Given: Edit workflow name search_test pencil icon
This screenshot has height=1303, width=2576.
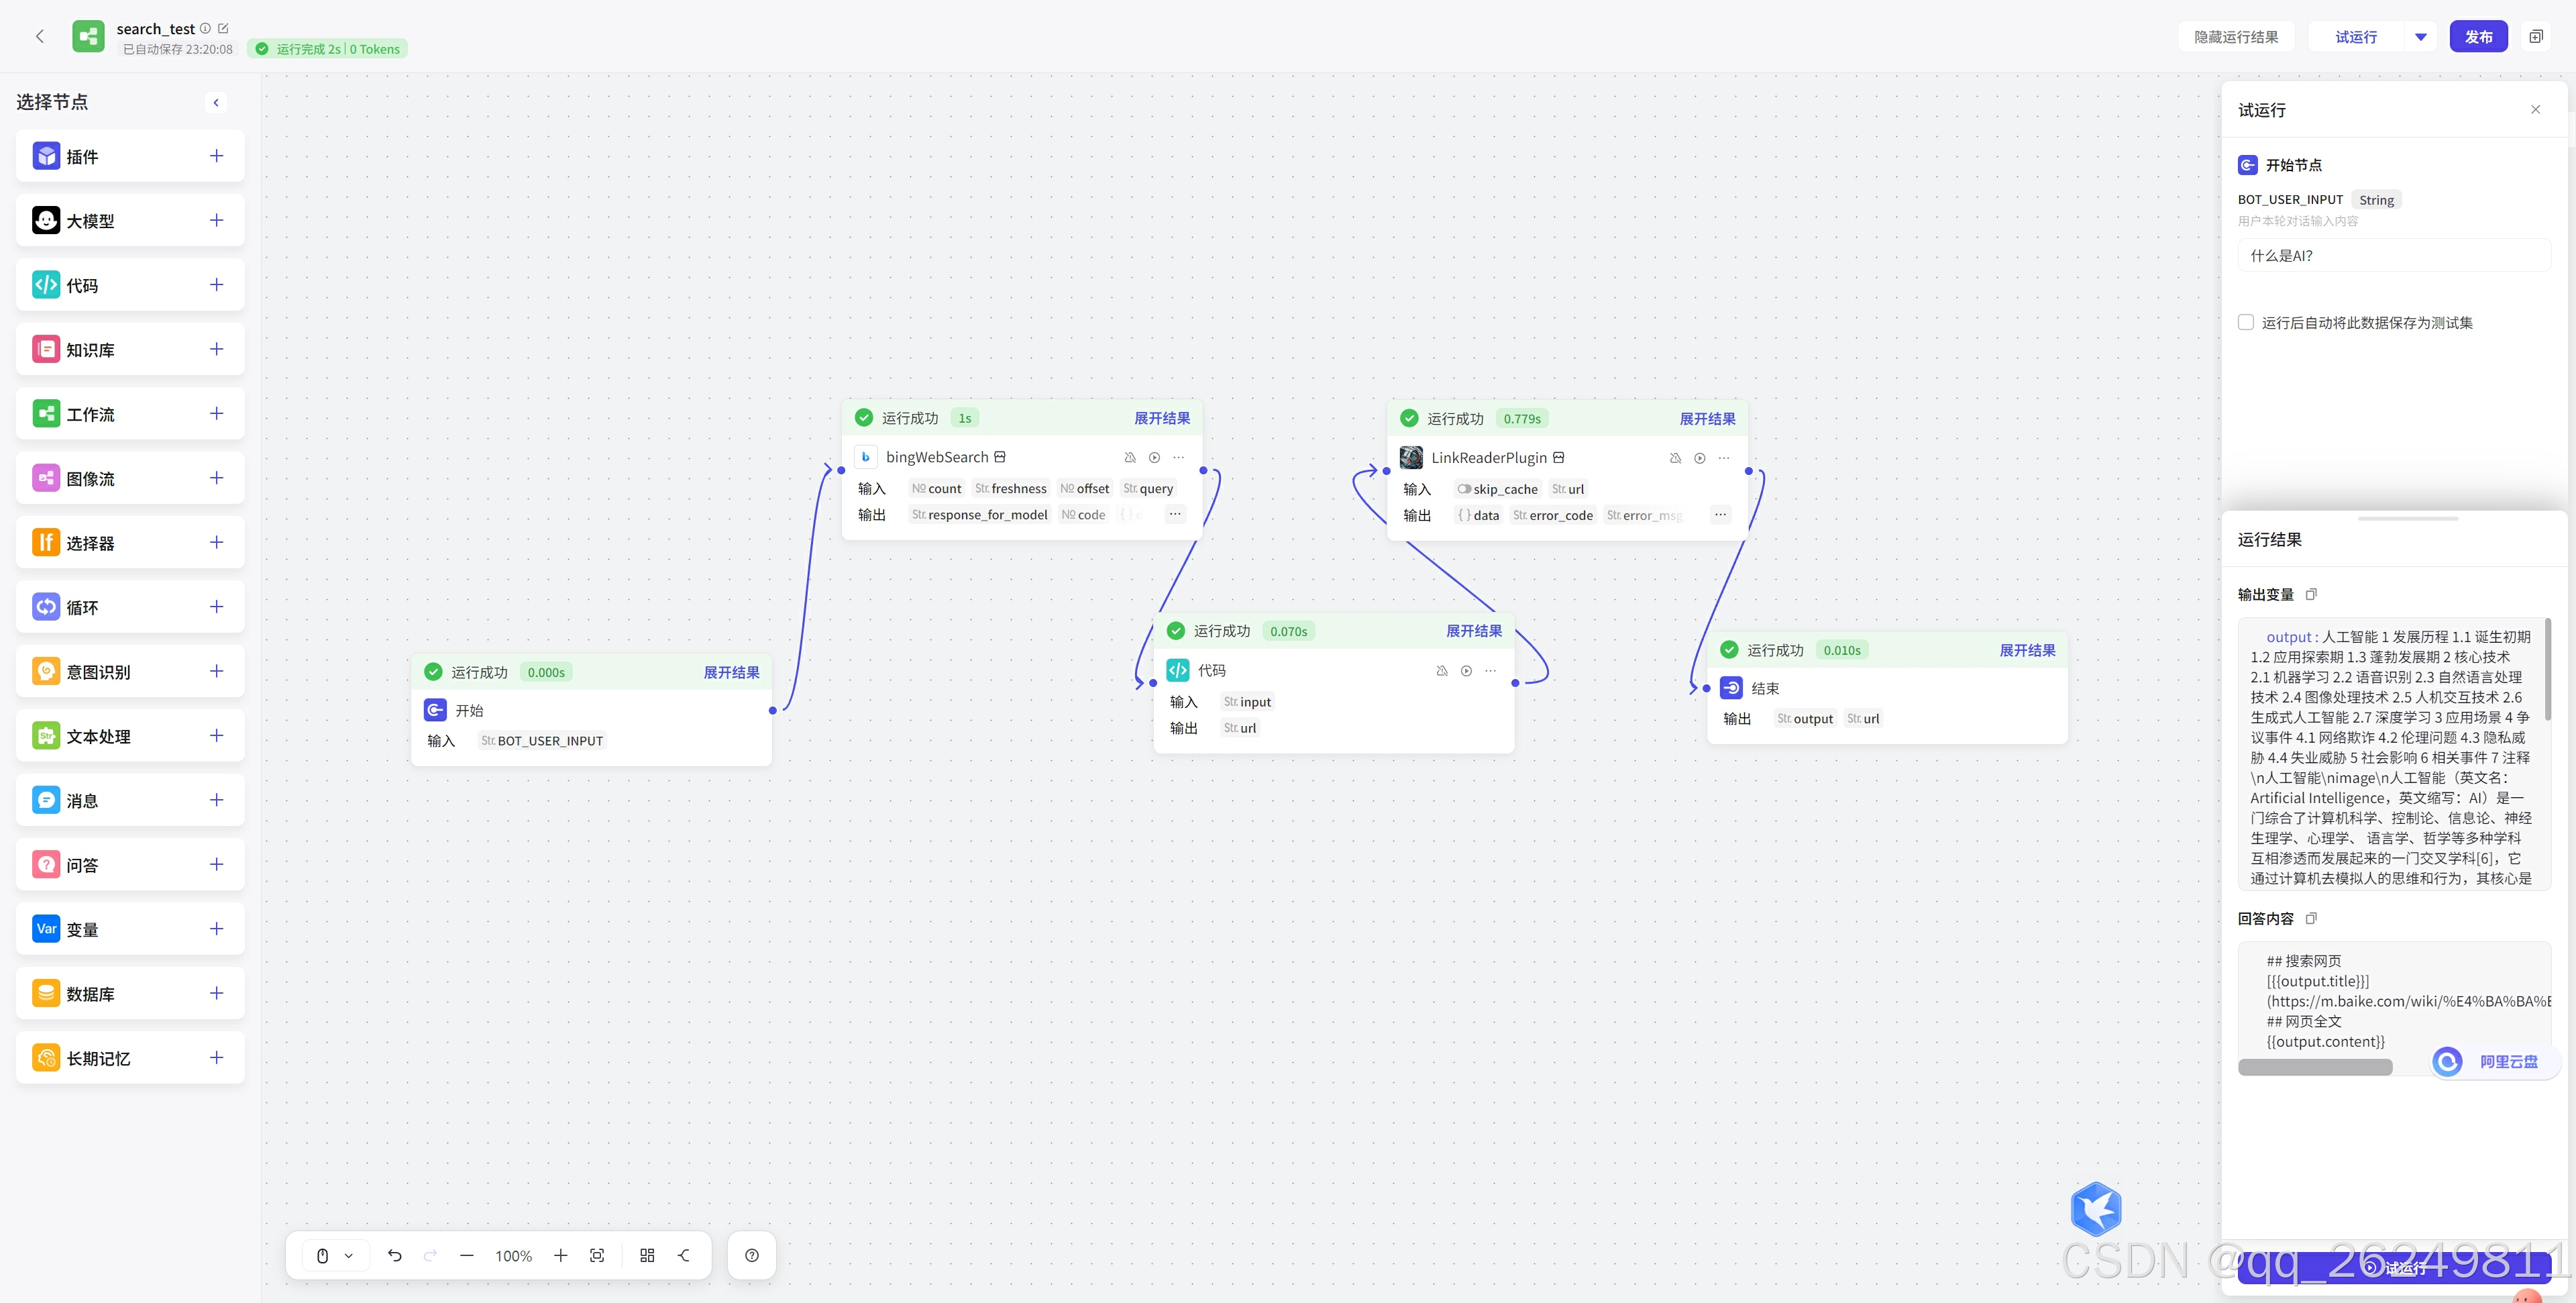Looking at the screenshot, I should (x=223, y=29).
